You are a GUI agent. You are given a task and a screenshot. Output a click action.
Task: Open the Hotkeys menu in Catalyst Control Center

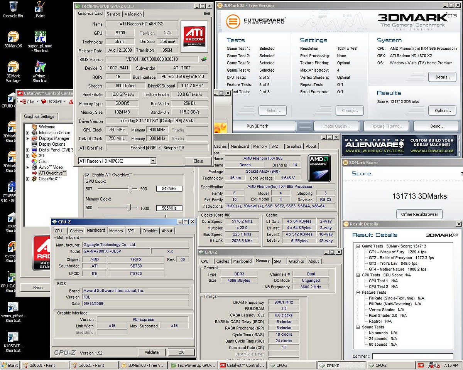(x=53, y=101)
